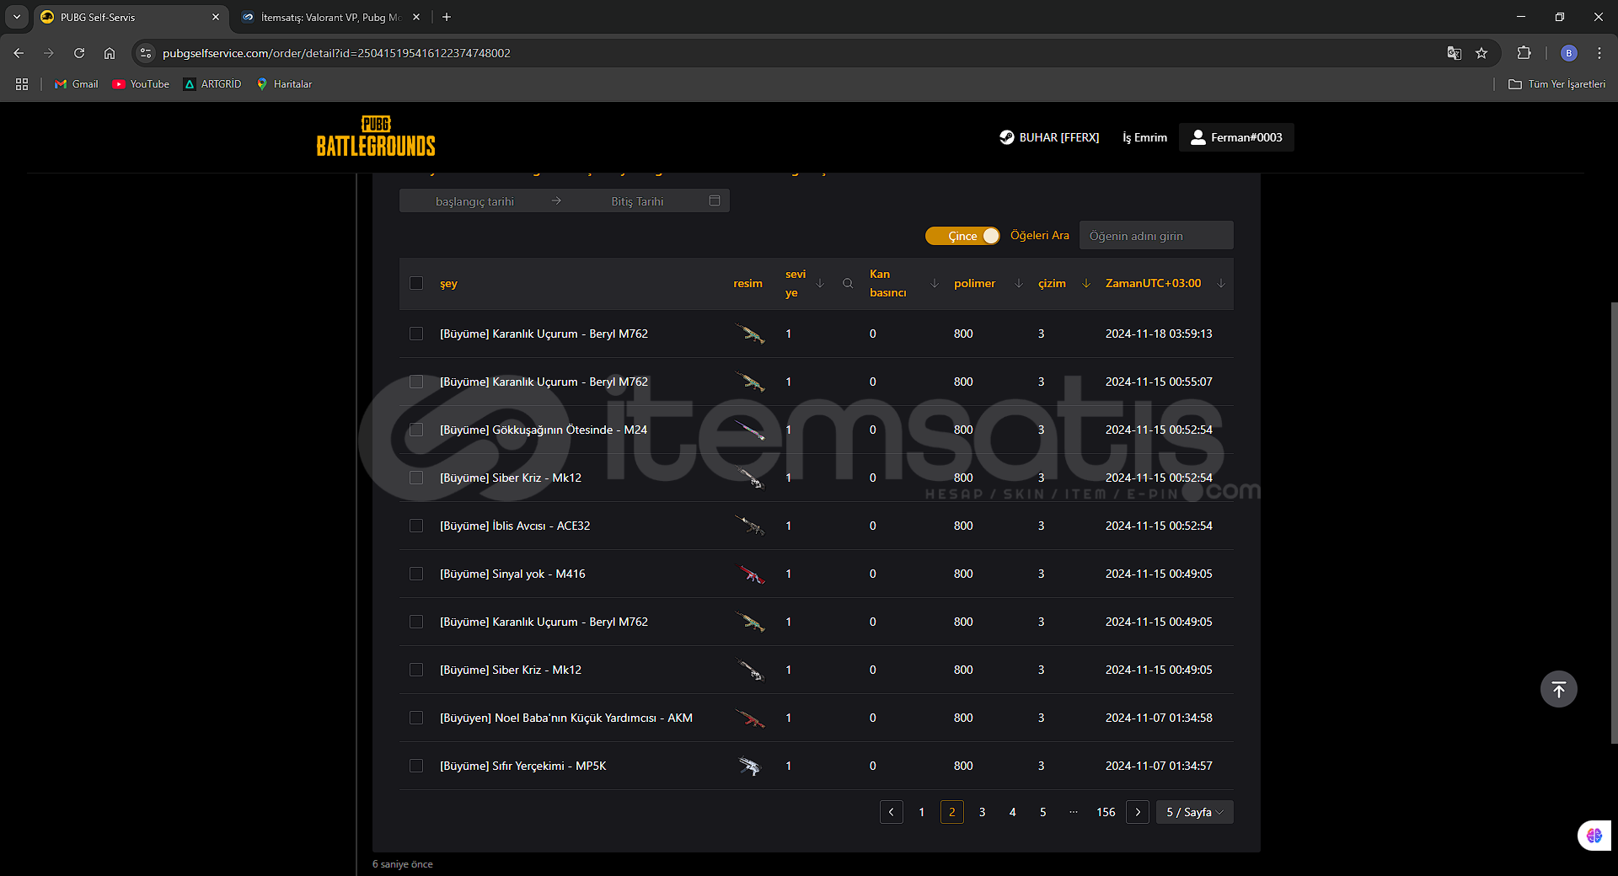
Task: Click the PUBG Battlegrounds logo
Action: [376, 136]
